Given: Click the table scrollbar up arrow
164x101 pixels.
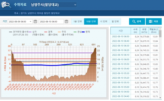Looking at the screenshot, I should 160,29.
